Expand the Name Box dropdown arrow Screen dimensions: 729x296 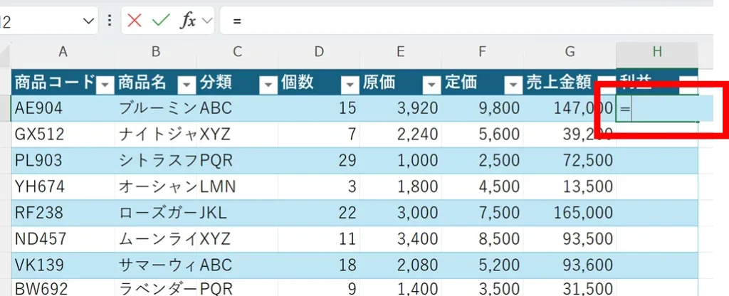click(x=88, y=21)
